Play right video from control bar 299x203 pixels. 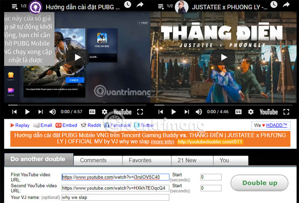(173, 112)
